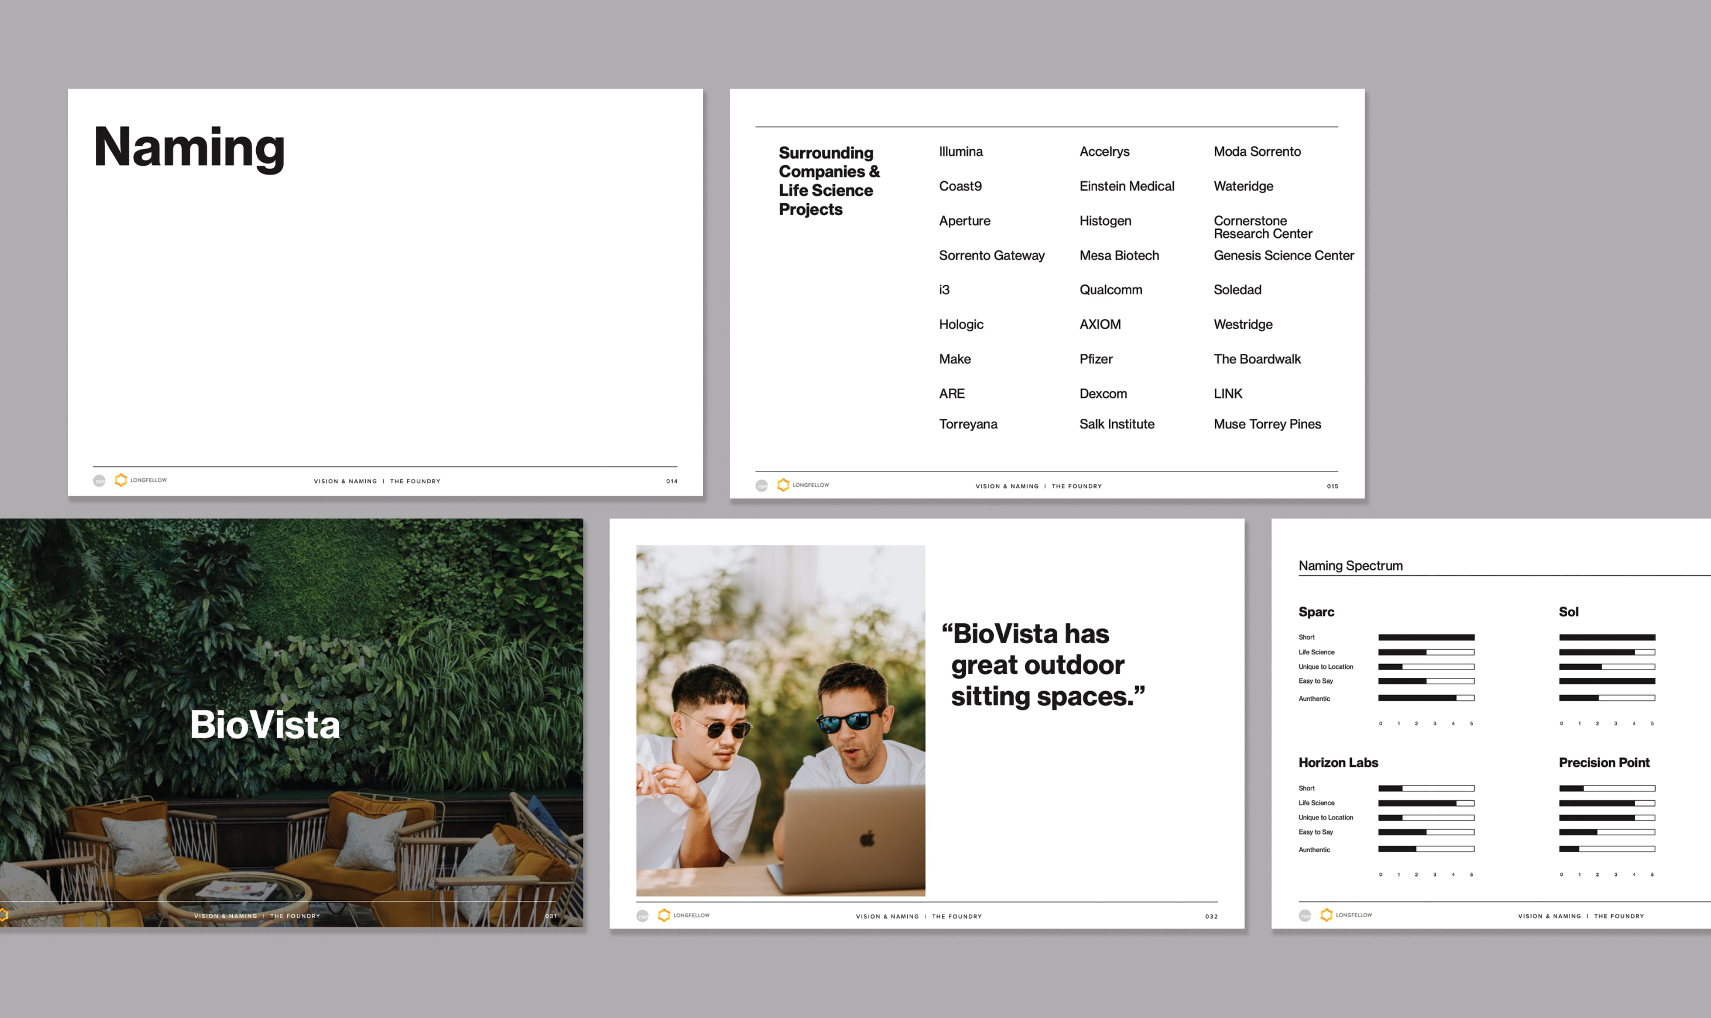Image resolution: width=1711 pixels, height=1018 pixels.
Task: Click the Longfellow hexagon logo on slide 015
Action: click(783, 485)
